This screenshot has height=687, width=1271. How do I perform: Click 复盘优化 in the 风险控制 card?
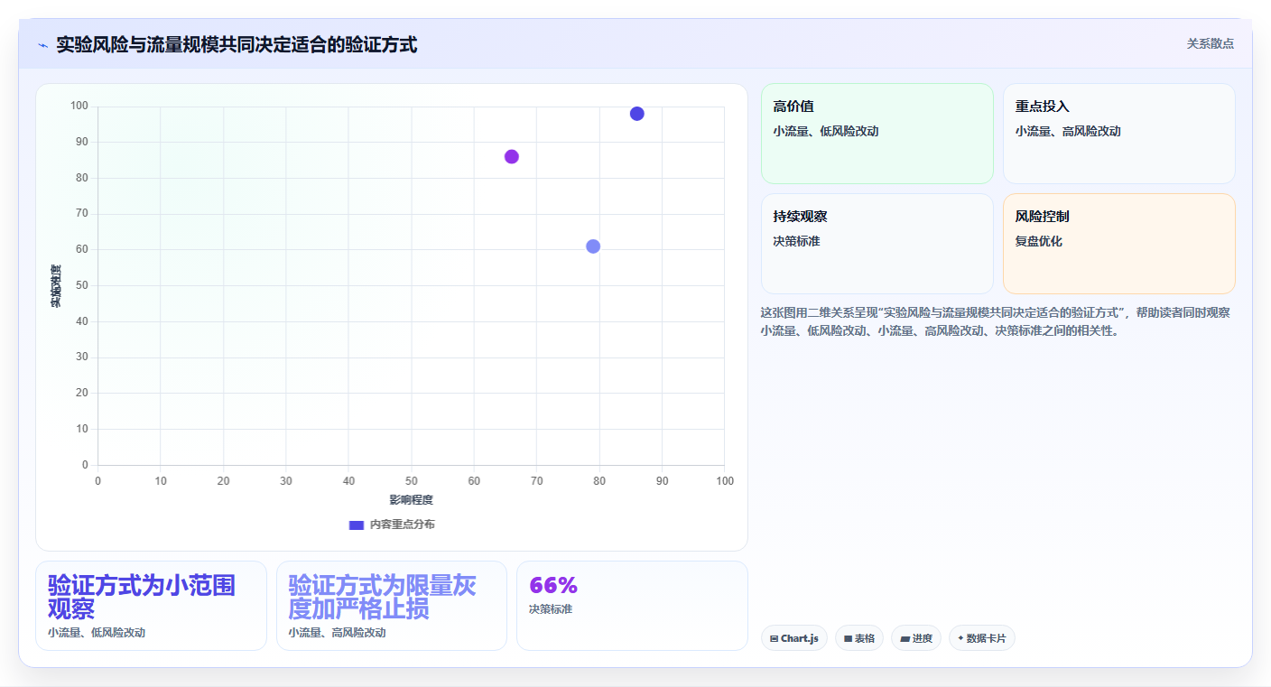1039,241
